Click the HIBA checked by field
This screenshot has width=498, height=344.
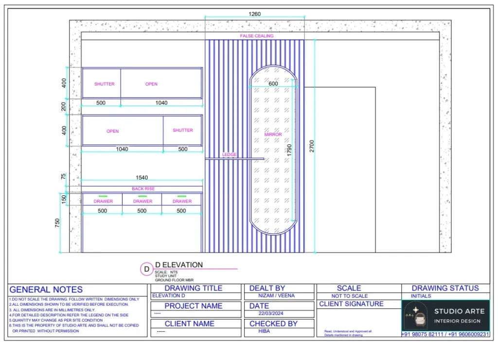click(x=265, y=331)
